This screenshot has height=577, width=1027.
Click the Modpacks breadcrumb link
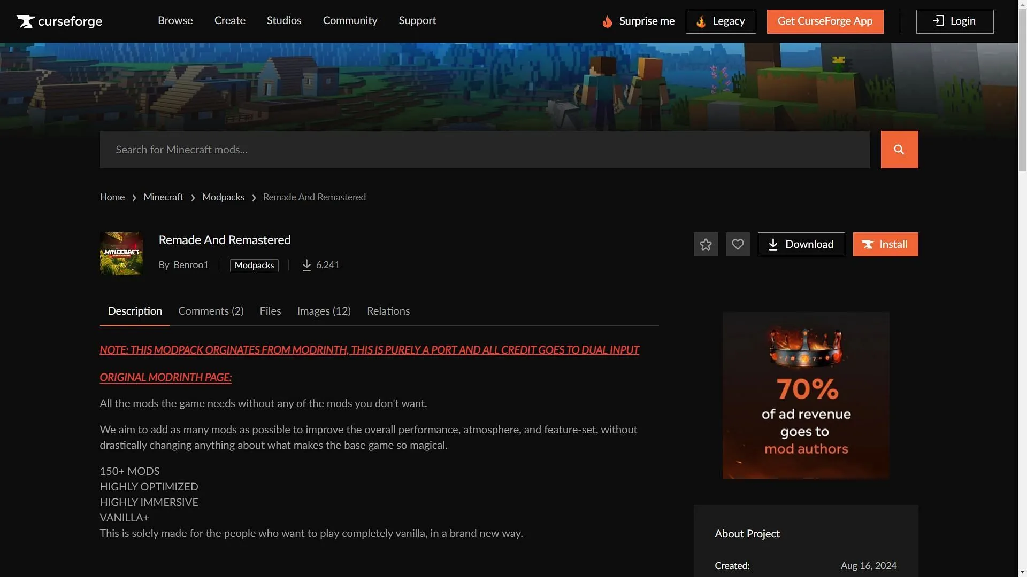click(223, 197)
